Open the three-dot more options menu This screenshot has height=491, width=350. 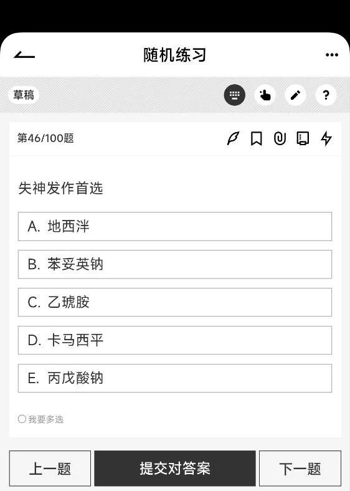click(331, 55)
